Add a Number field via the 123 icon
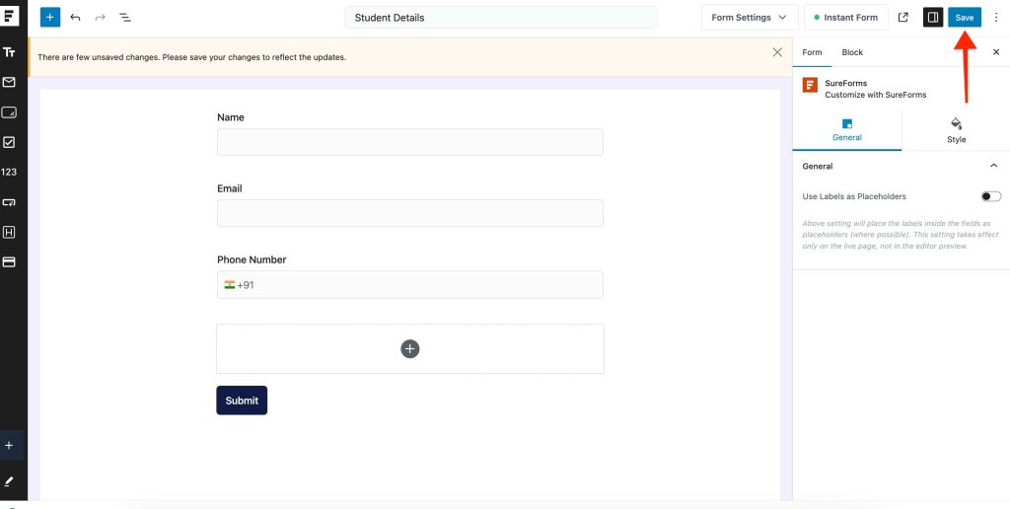The width and height of the screenshot is (1010, 509). [x=9, y=172]
